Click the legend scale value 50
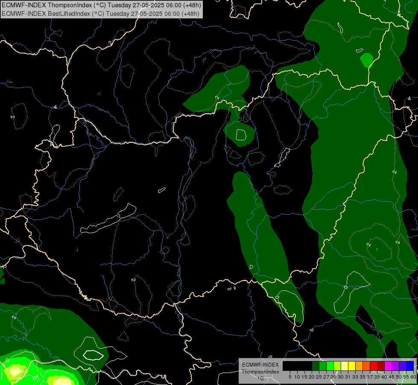418x385 pixels. (399, 377)
